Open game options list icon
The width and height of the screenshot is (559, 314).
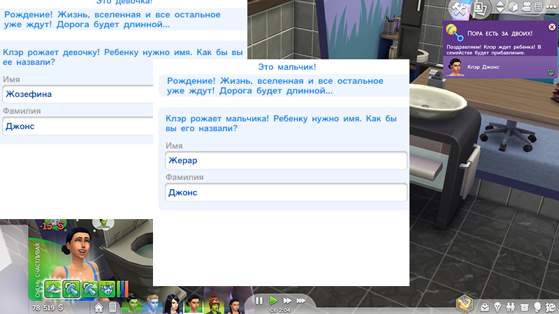coord(538,6)
